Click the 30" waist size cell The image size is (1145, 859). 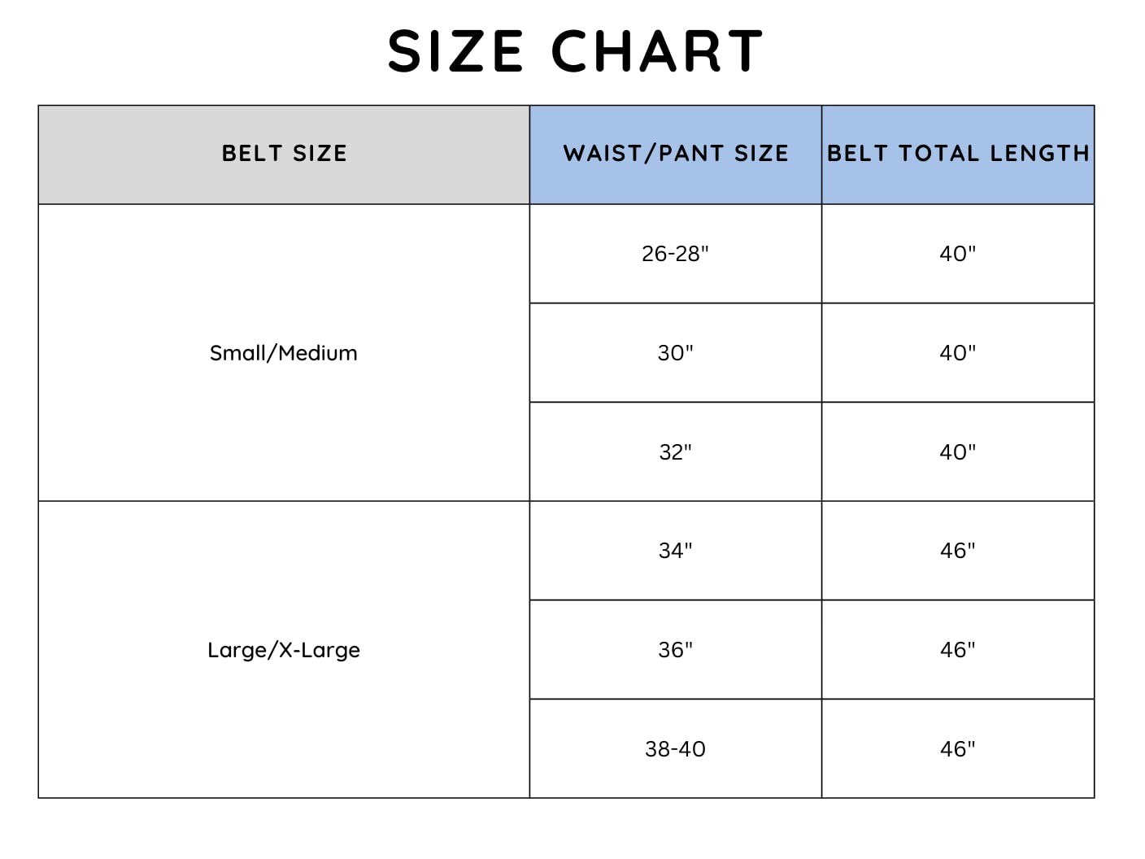pos(675,353)
